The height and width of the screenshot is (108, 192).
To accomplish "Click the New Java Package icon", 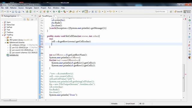I will pos(44,11).
